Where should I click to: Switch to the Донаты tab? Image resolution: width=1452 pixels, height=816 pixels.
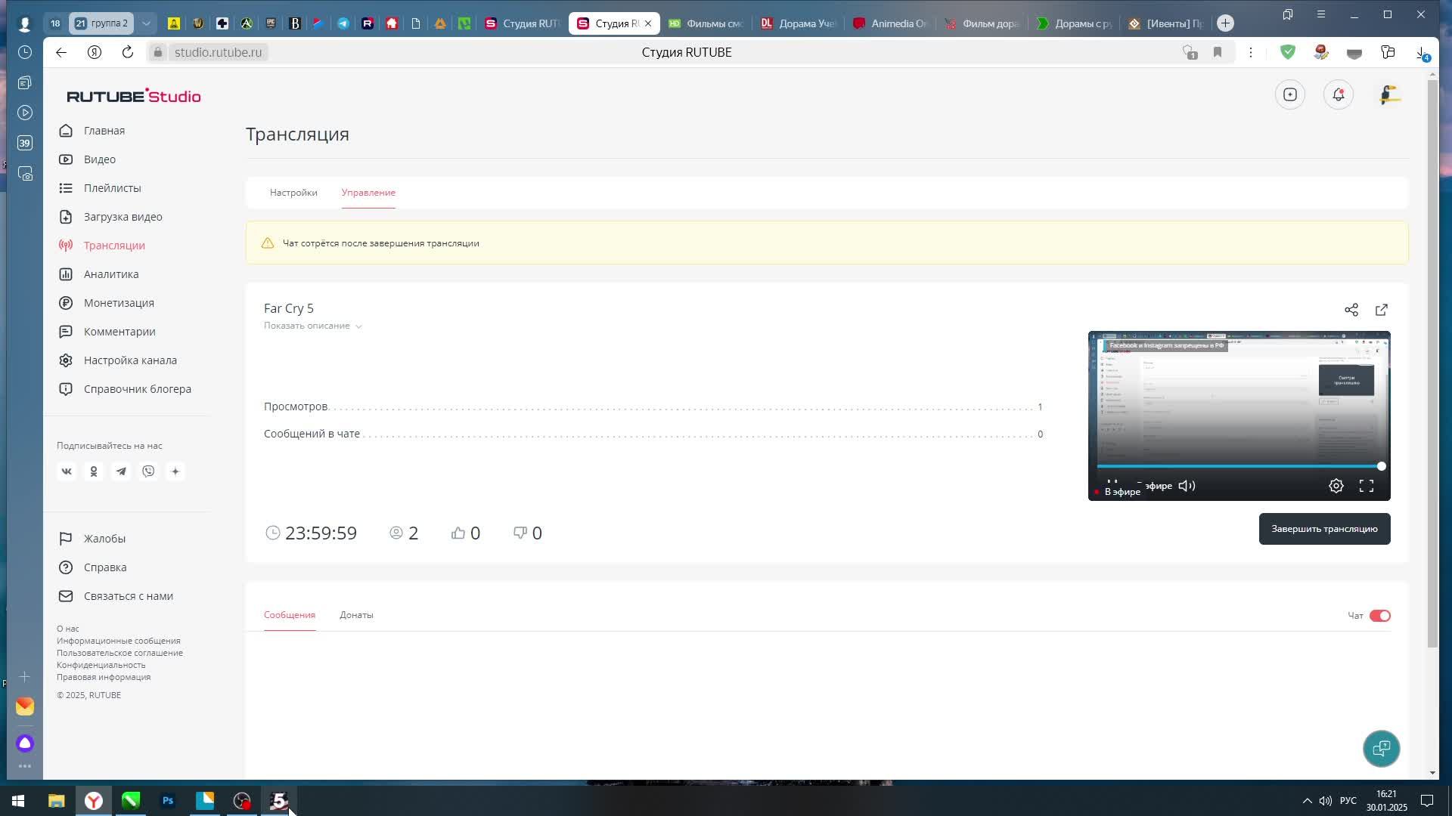coord(356,615)
